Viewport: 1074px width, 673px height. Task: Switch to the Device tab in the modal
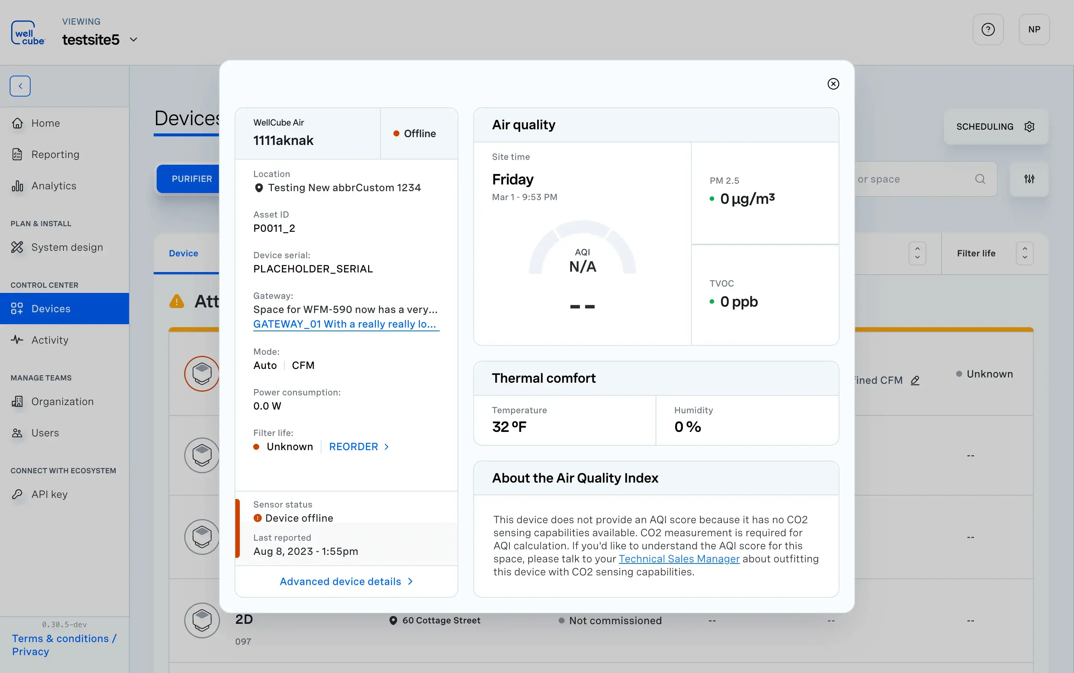(183, 253)
